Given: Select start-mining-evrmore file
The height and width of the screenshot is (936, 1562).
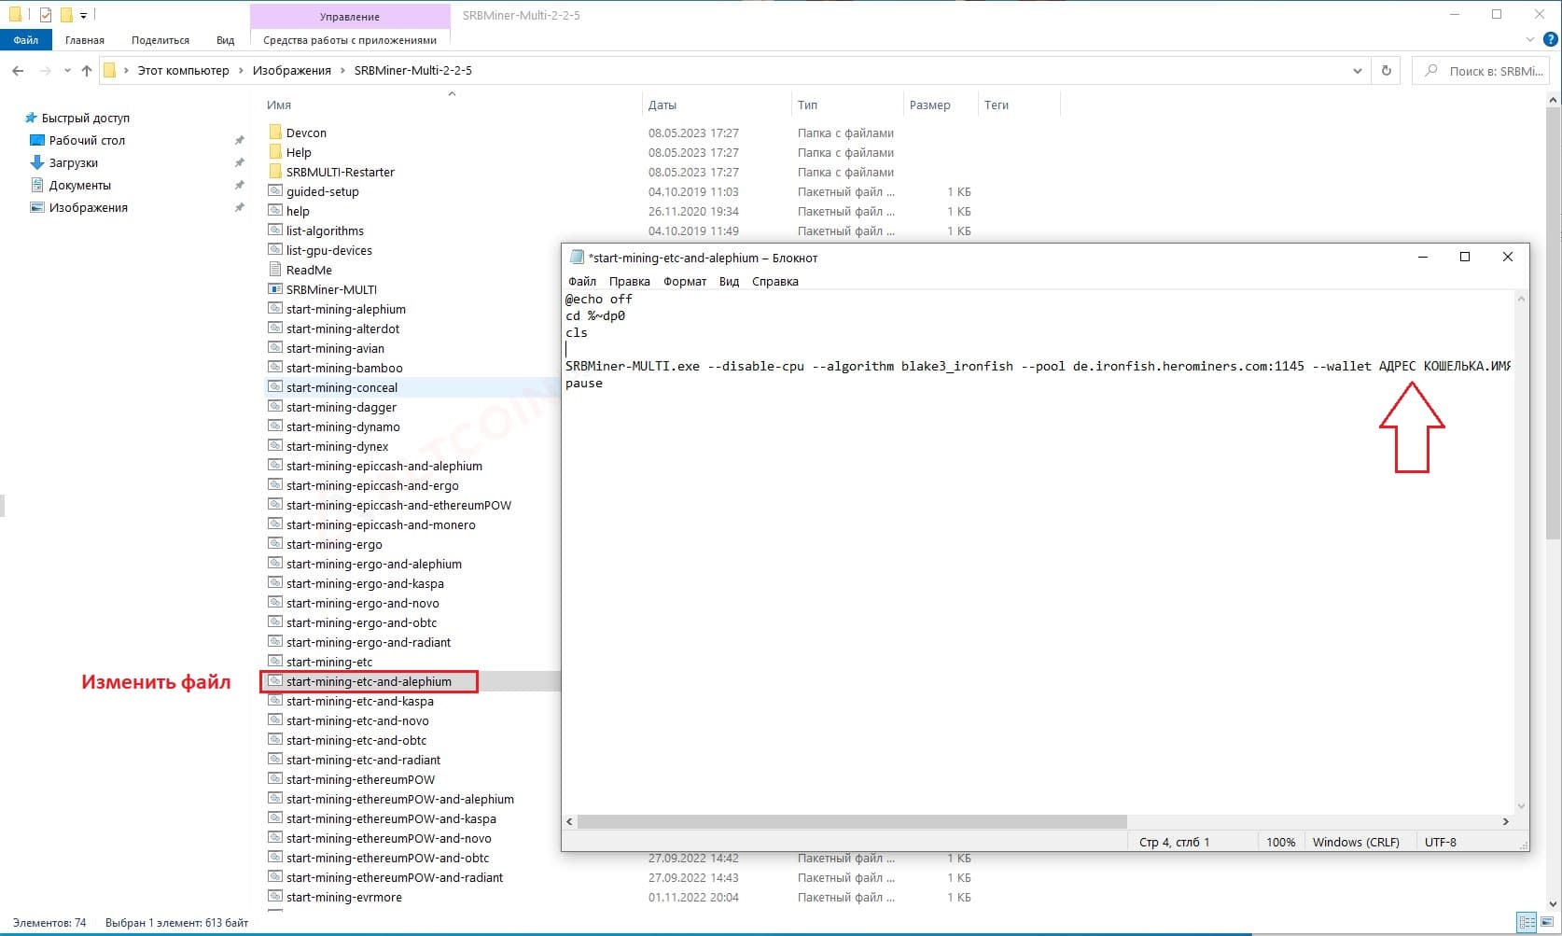Looking at the screenshot, I should click(344, 897).
